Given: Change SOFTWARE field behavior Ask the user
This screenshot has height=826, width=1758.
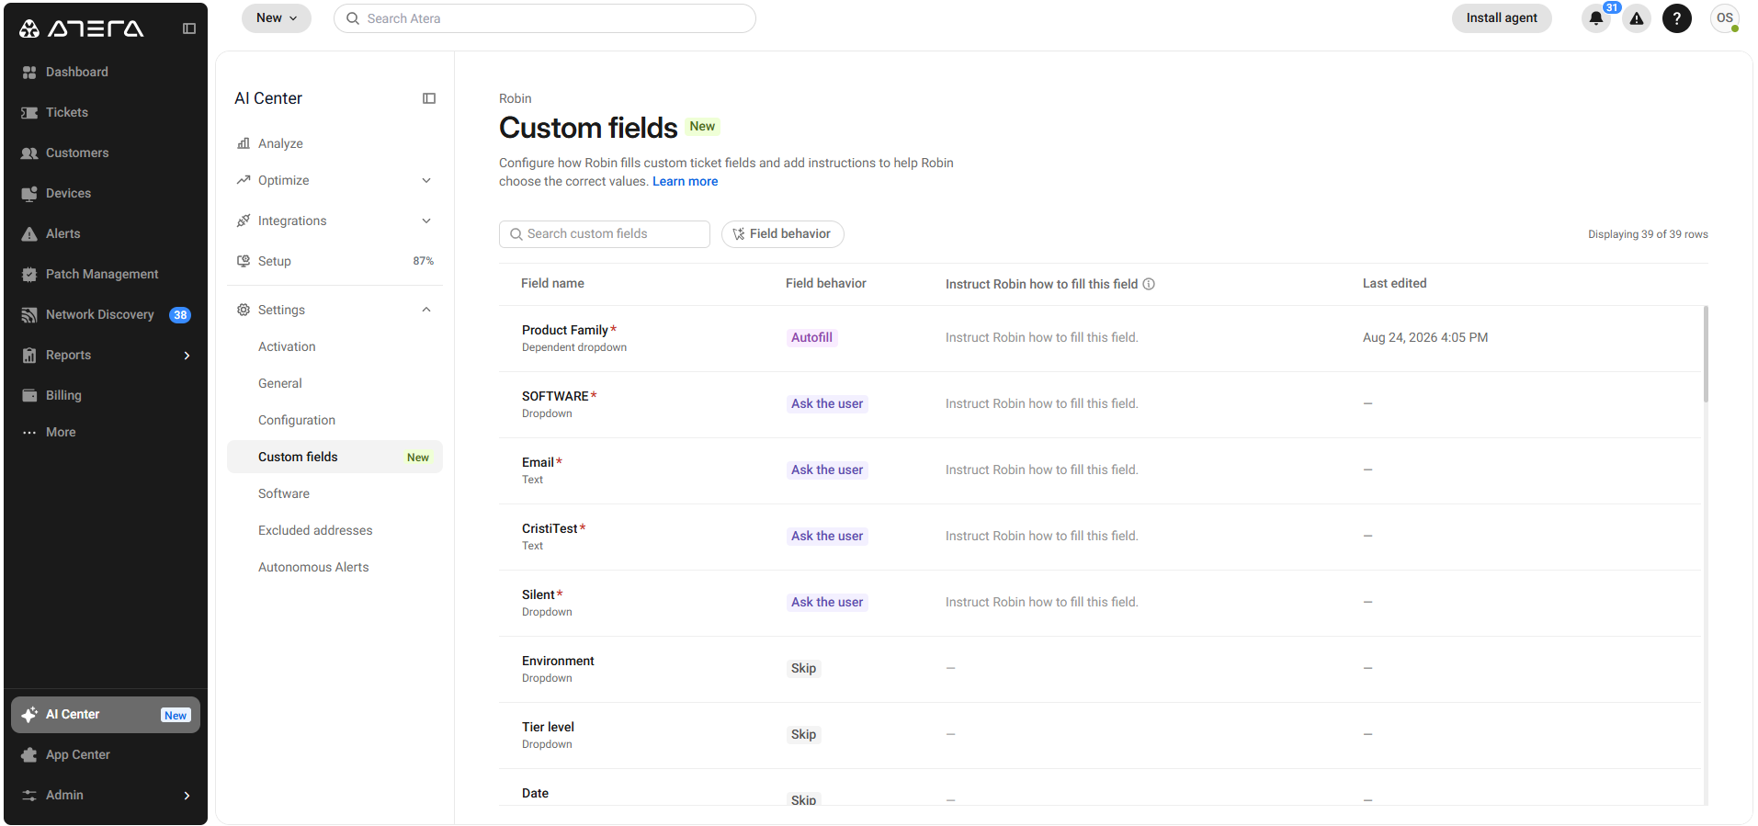Looking at the screenshot, I should [x=827, y=403].
